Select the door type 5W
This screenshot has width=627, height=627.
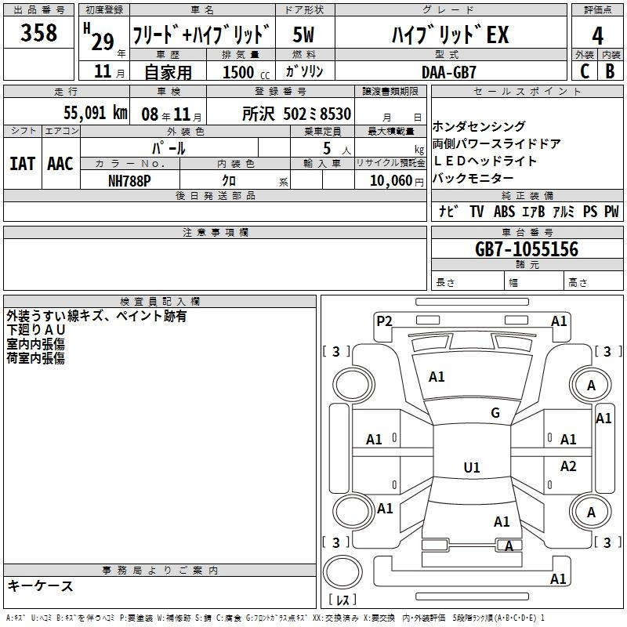coord(304,34)
